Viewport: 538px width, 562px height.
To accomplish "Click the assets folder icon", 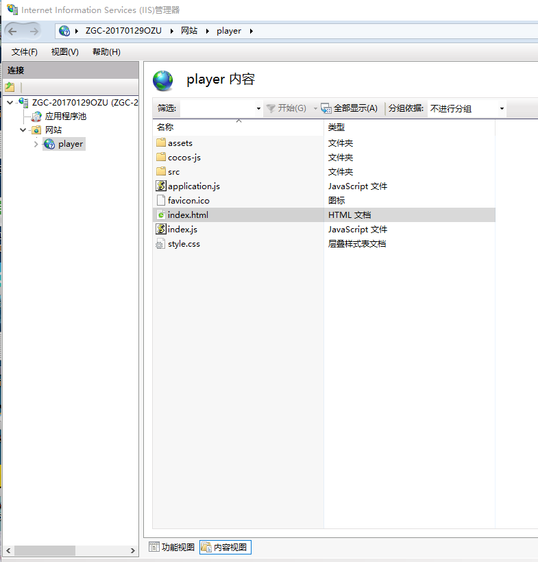I will (161, 143).
